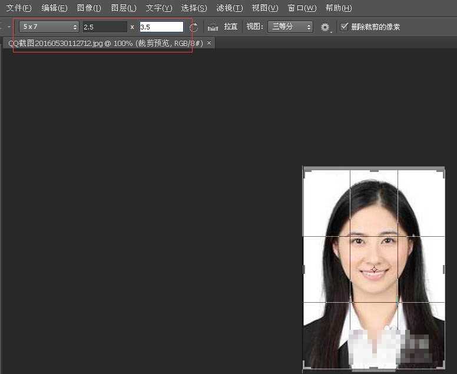This screenshot has width=457, height=374.
Task: Open the 三等分 overlay view dropdown
Action: click(x=290, y=27)
